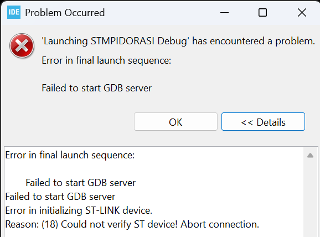Click the scrollbar up arrow in details pane
This screenshot has height=237, width=320.
click(310, 156)
